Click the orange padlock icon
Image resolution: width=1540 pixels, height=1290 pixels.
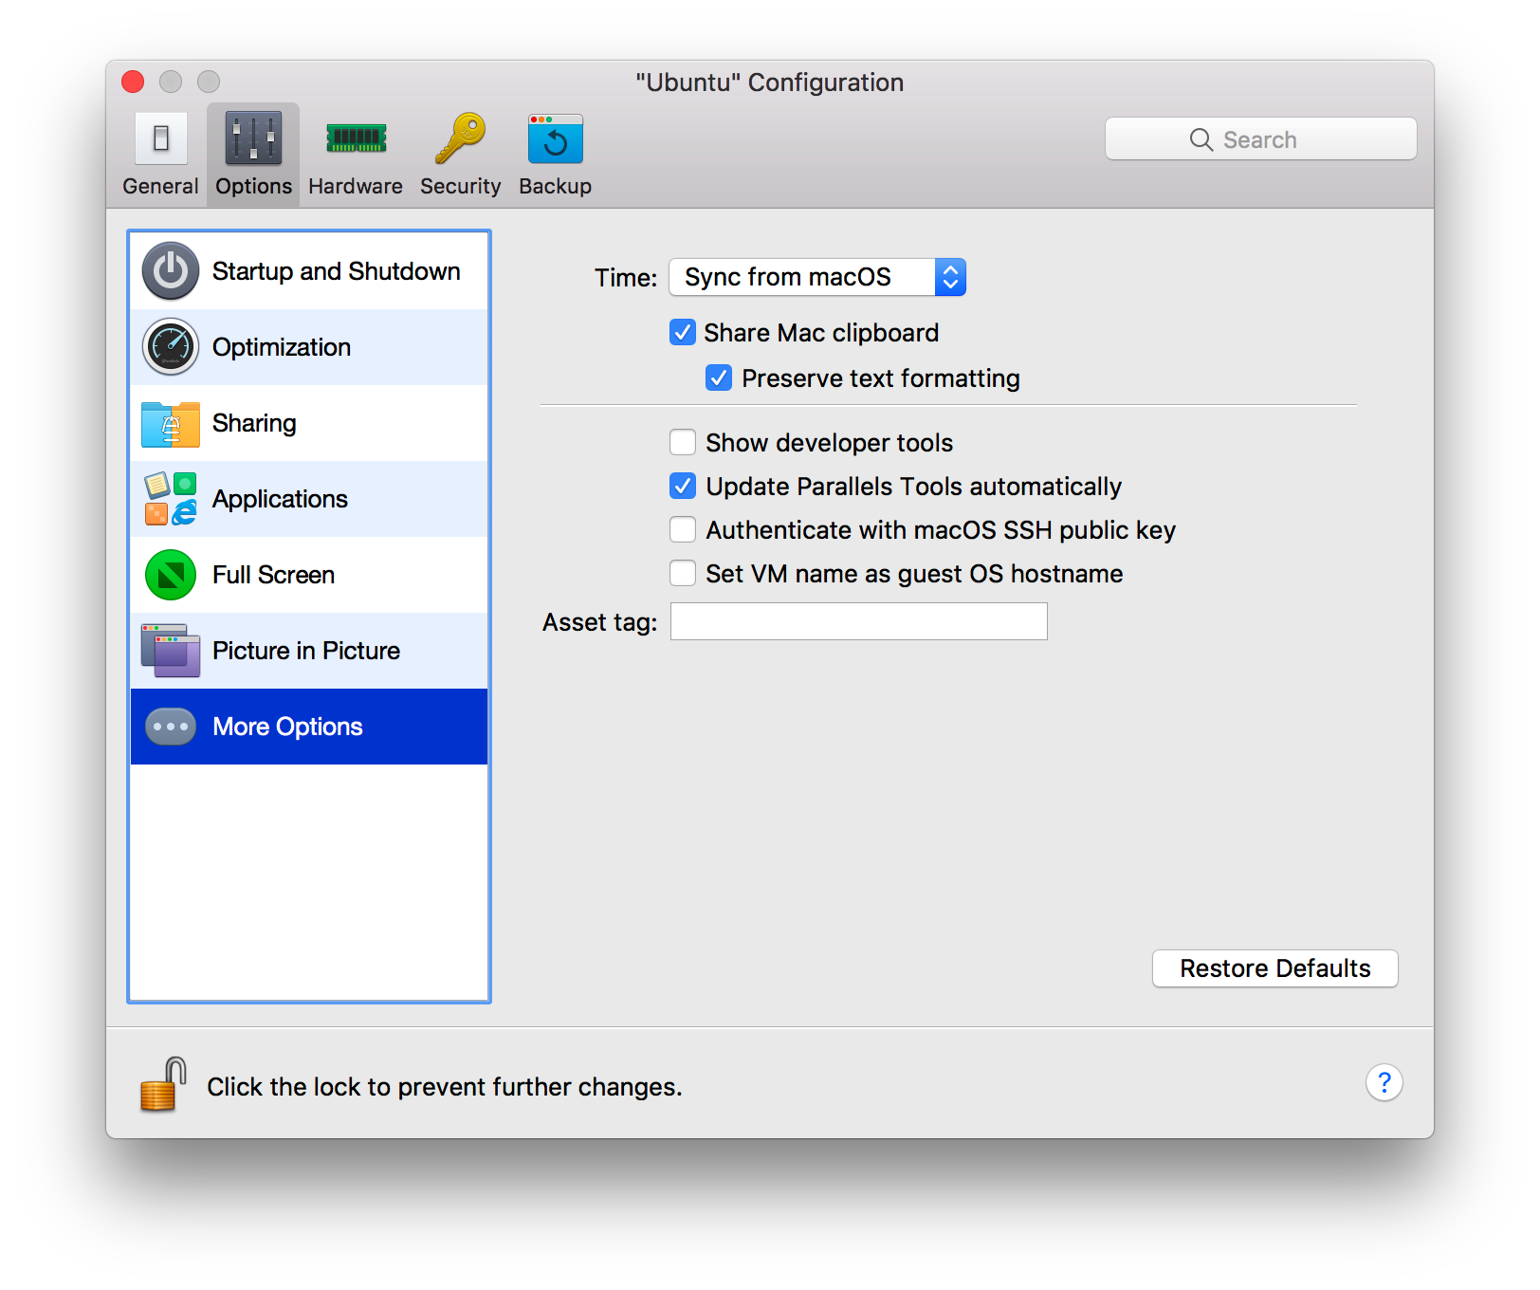162,1084
